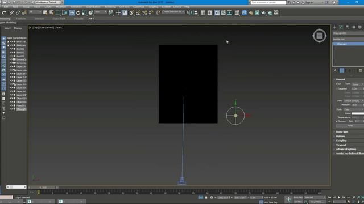Open the Graph Editors menu

click(93, 7)
